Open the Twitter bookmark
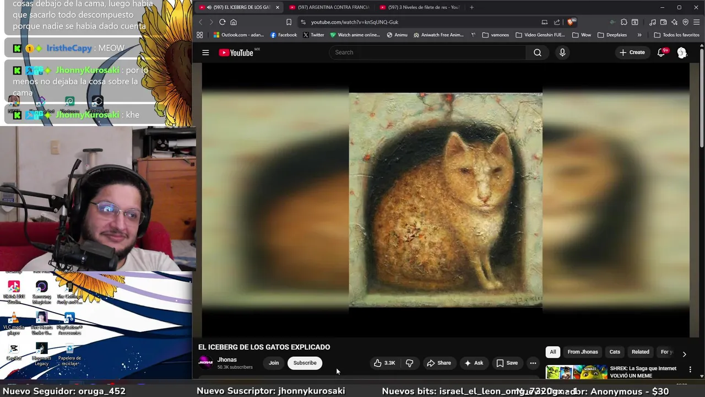 point(313,35)
